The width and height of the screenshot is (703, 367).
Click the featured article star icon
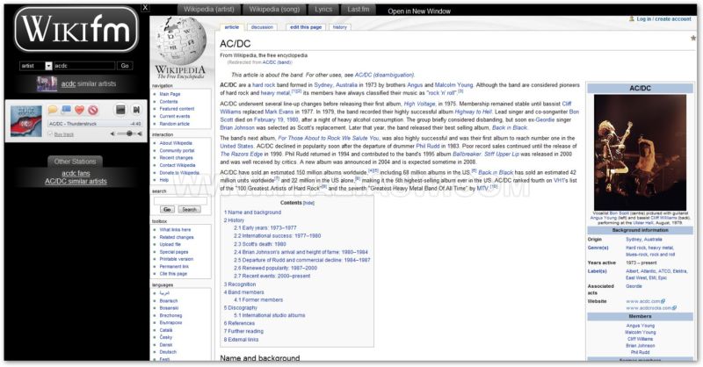[693, 38]
